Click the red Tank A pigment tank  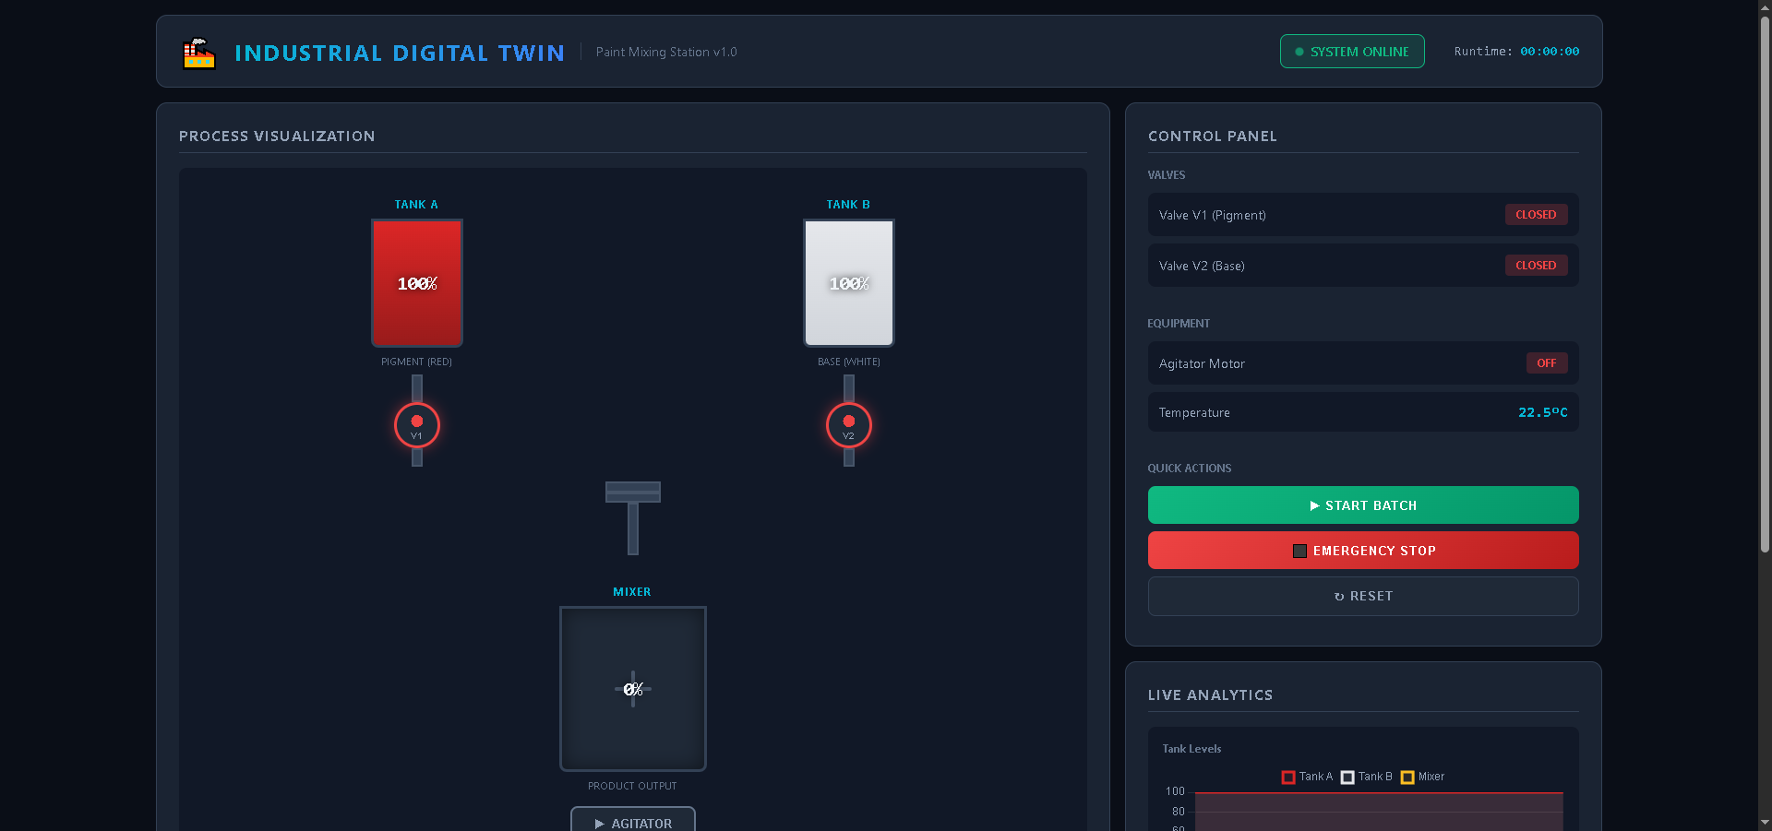417,283
